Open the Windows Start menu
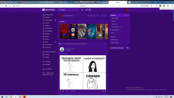Viewport: 174px width, 98px height. click(x=2, y=97)
